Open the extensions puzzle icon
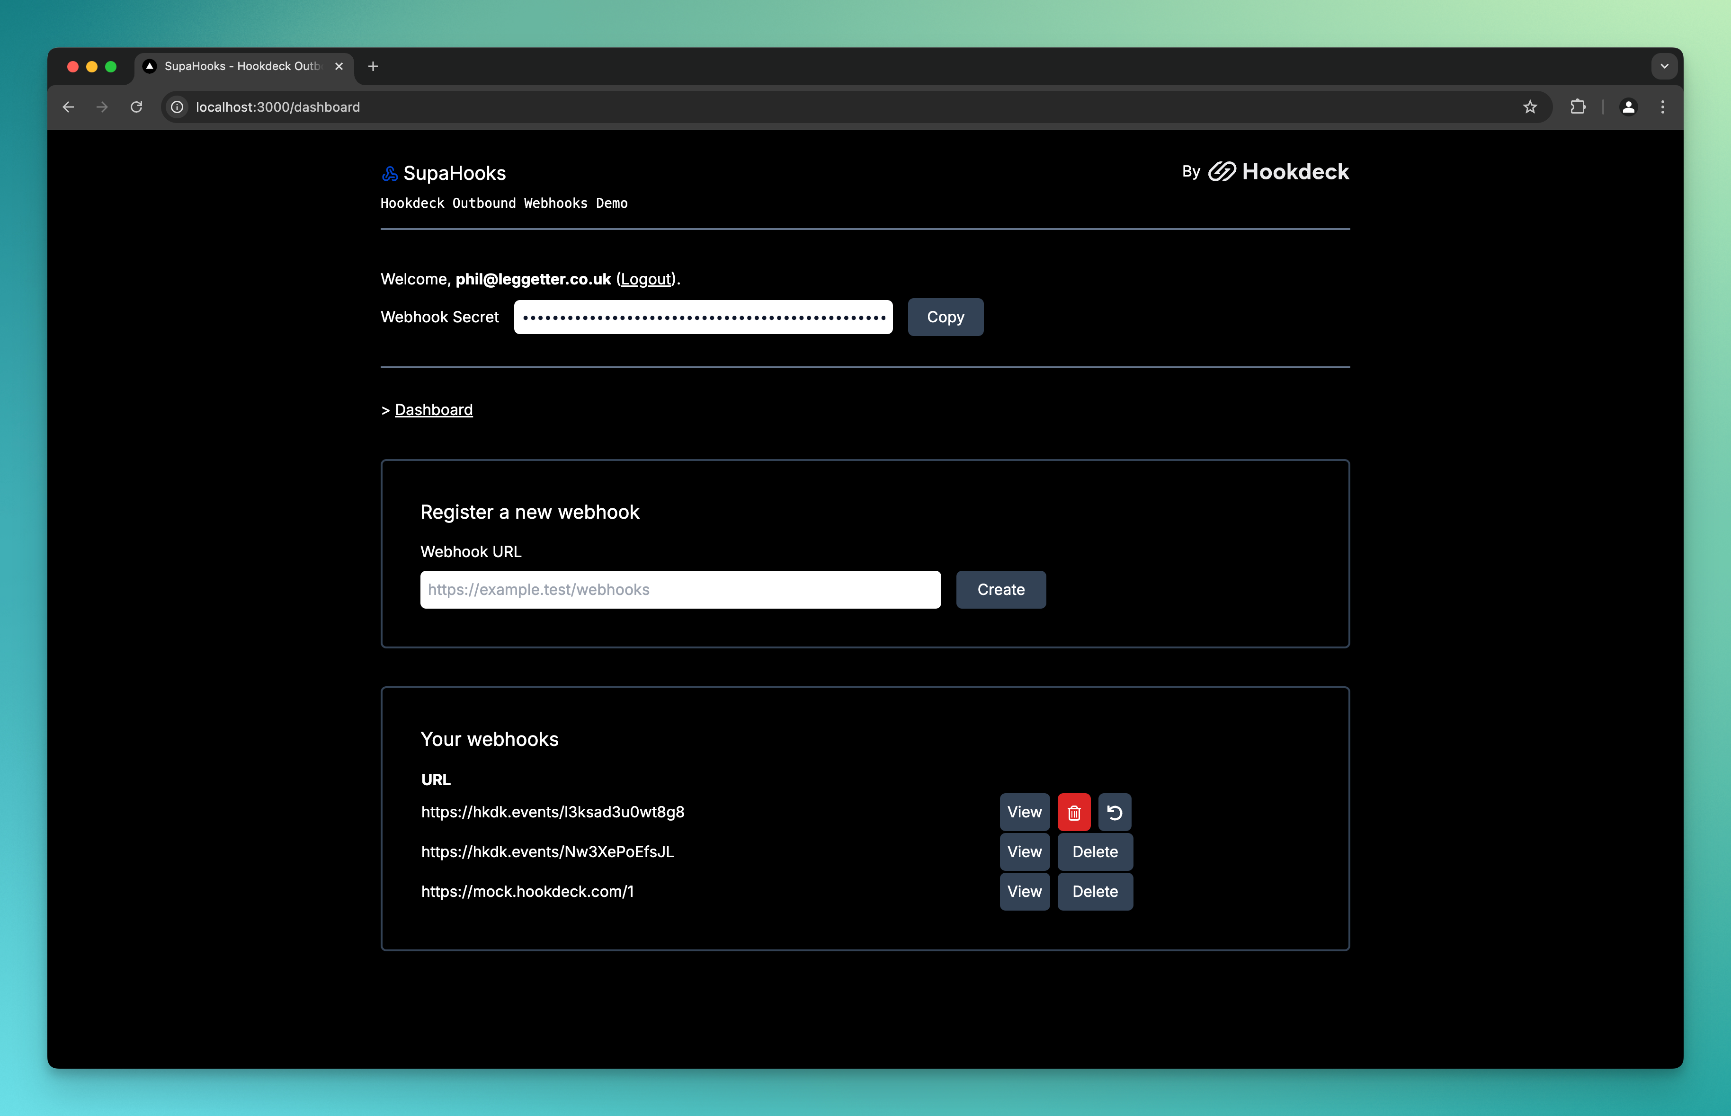This screenshot has height=1116, width=1731. click(x=1577, y=107)
